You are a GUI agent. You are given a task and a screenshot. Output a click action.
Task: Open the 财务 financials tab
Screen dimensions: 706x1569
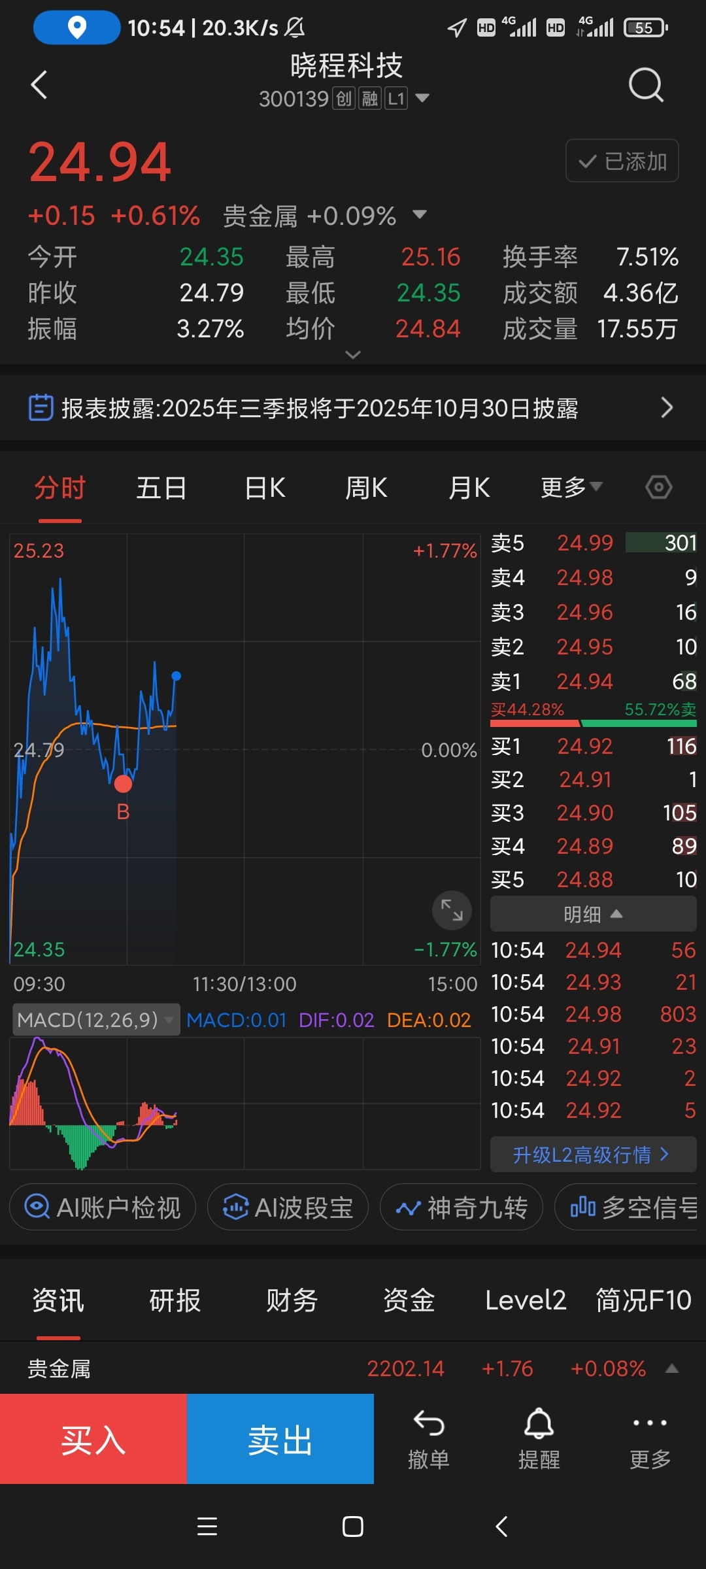coord(292,1300)
